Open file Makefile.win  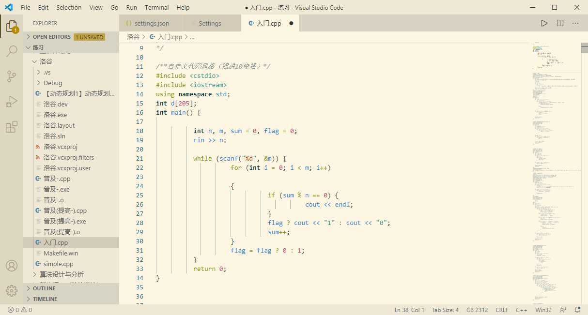tap(71, 253)
